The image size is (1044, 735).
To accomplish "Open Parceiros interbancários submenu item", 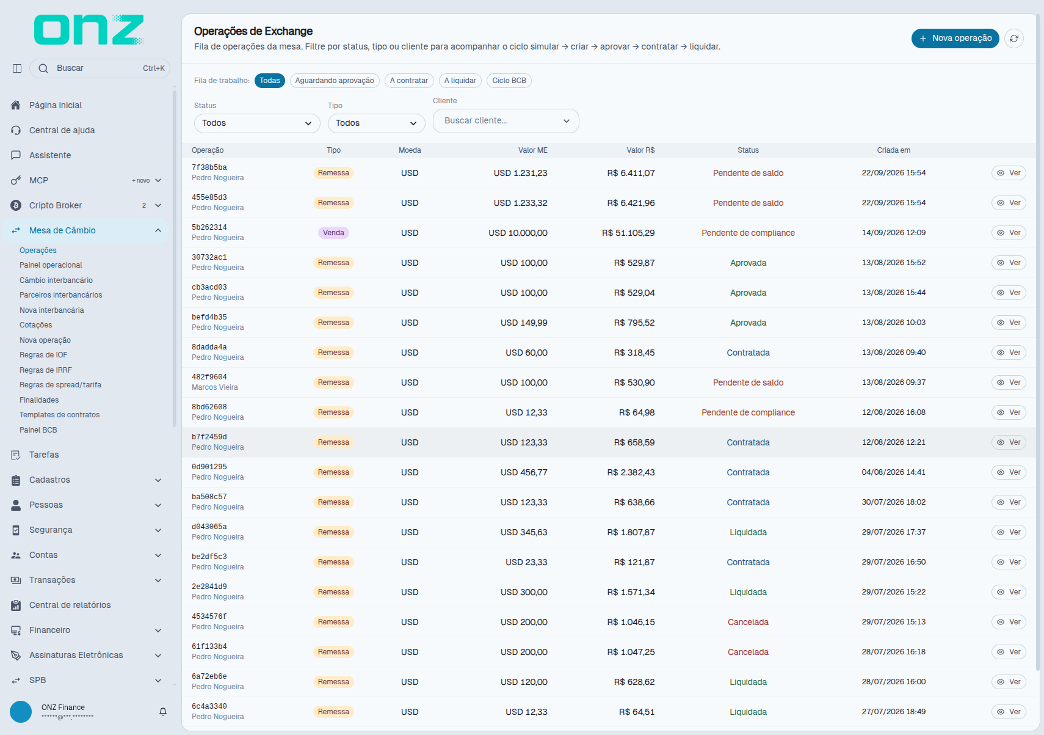I will 61,295.
